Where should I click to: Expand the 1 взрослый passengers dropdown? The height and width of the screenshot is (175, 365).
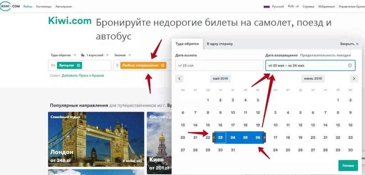94,55
